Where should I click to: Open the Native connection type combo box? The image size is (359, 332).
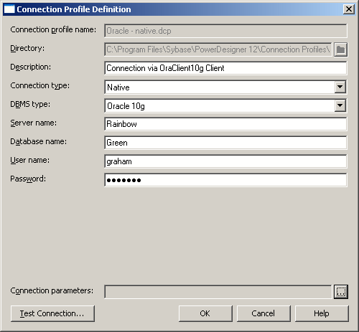click(x=225, y=87)
